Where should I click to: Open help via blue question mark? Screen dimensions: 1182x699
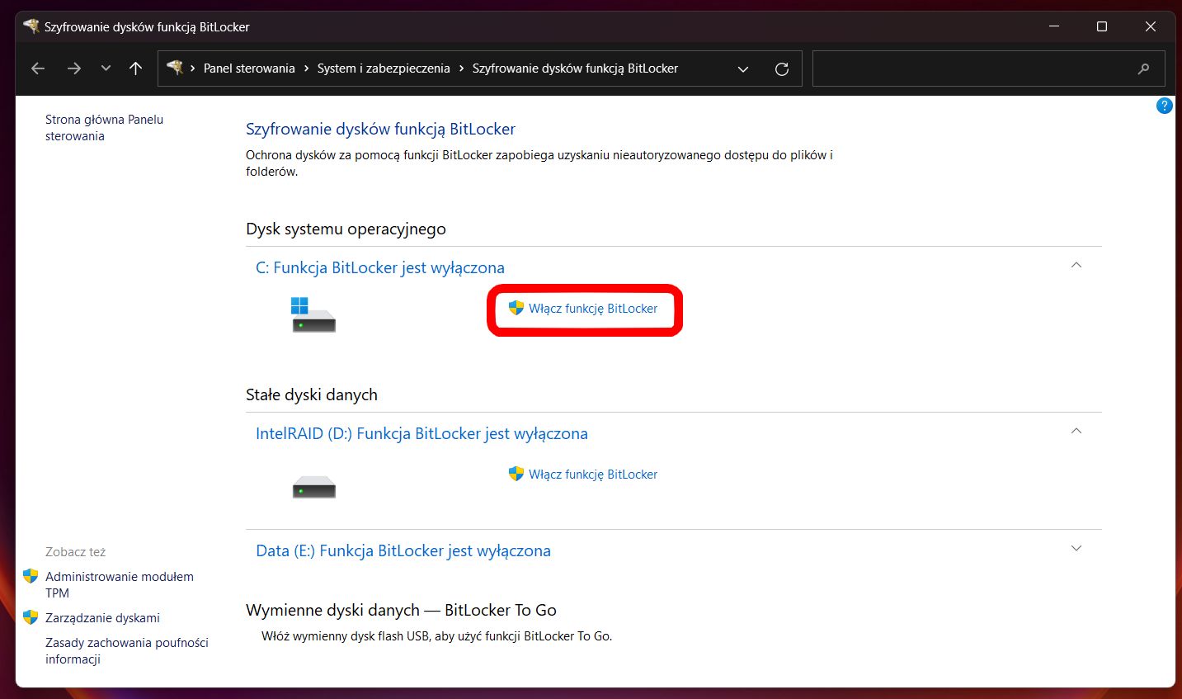click(x=1164, y=106)
